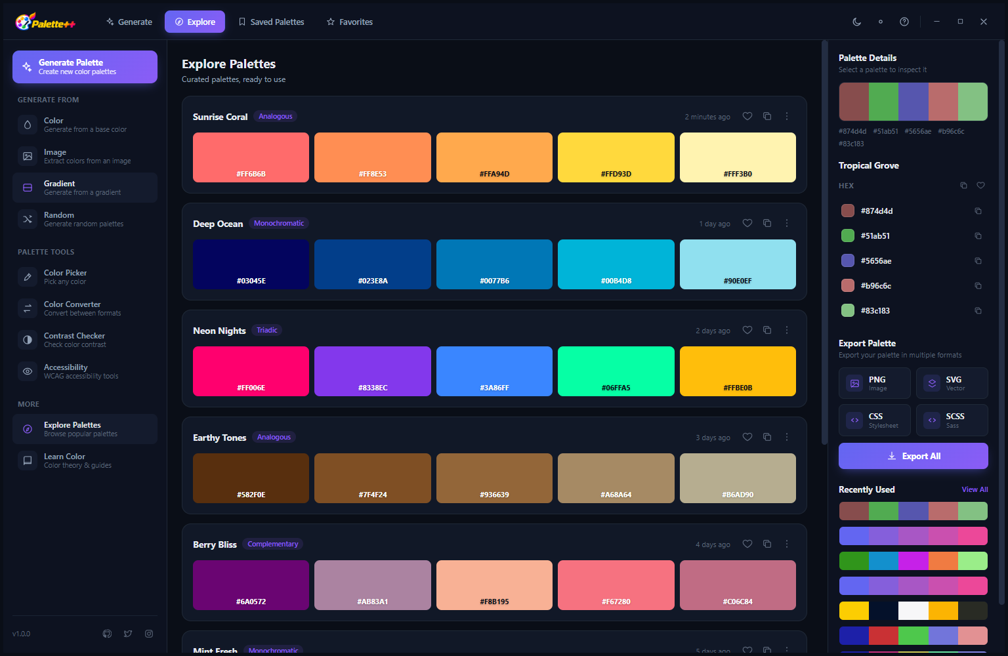Switch to the Generate tab

129,22
